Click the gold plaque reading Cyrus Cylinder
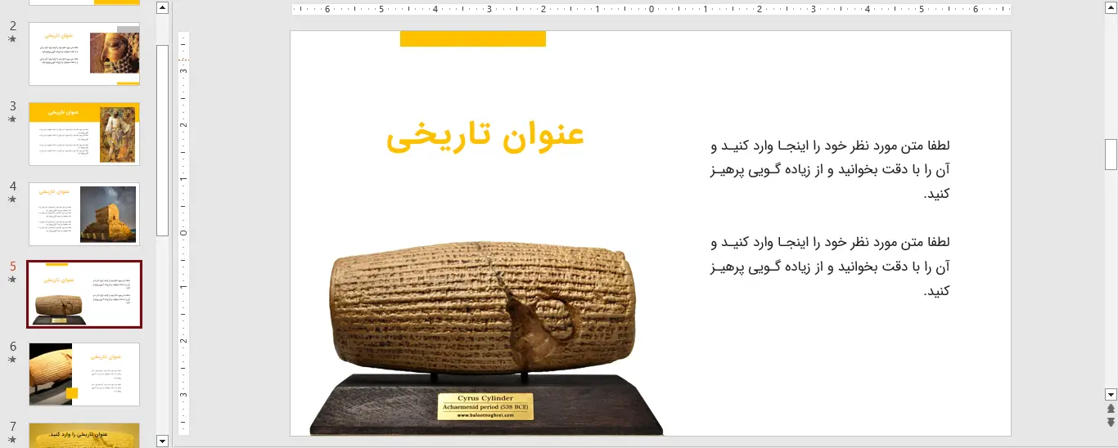The width and height of the screenshot is (1118, 448). tap(485, 406)
